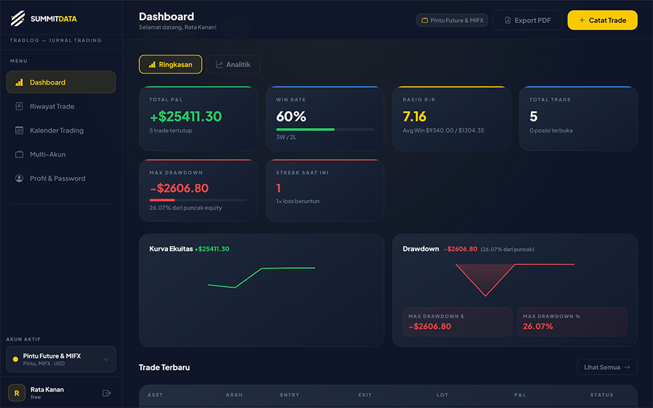The height and width of the screenshot is (408, 653).
Task: Open Lihat Semua trade history
Action: coord(607,367)
